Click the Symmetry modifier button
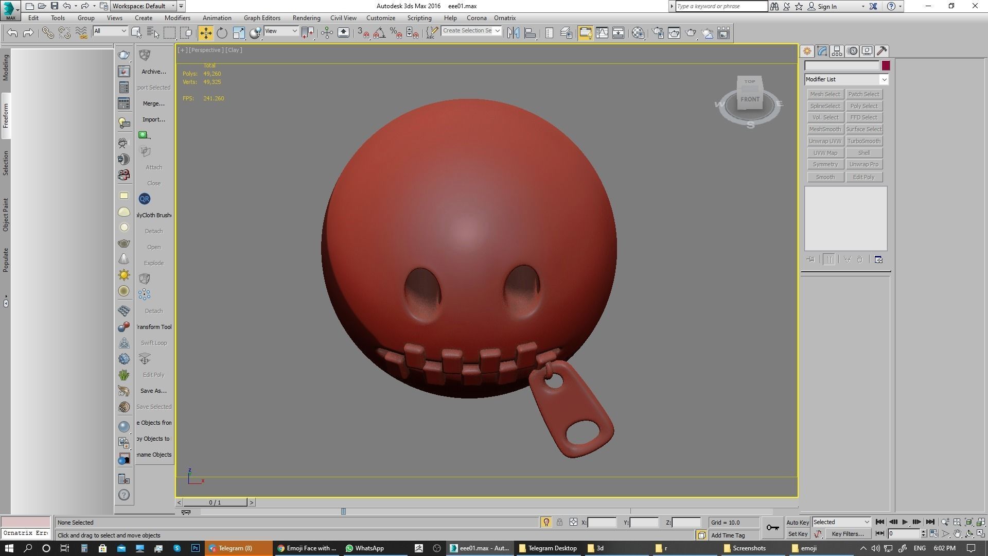The image size is (988, 556). [825, 164]
